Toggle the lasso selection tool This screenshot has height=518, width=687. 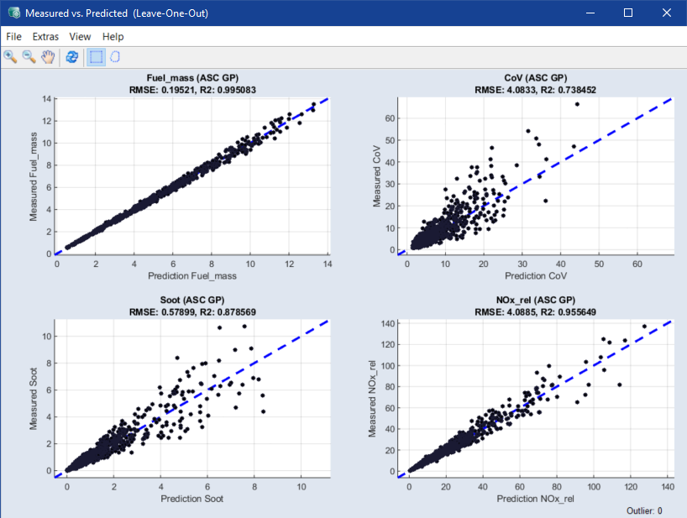click(x=116, y=57)
